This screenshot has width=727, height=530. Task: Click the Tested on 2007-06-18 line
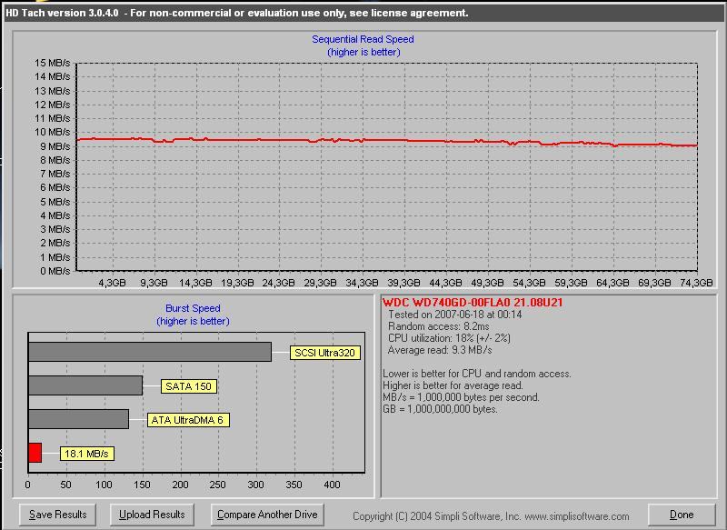455,315
